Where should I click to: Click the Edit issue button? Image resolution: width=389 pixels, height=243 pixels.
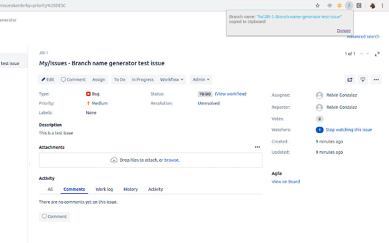[x=47, y=79]
